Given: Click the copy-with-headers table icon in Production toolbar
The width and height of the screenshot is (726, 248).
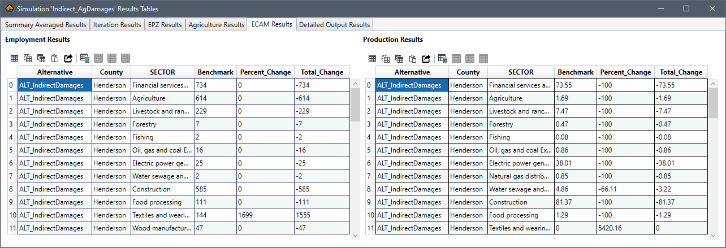Looking at the screenshot, I should click(399, 59).
